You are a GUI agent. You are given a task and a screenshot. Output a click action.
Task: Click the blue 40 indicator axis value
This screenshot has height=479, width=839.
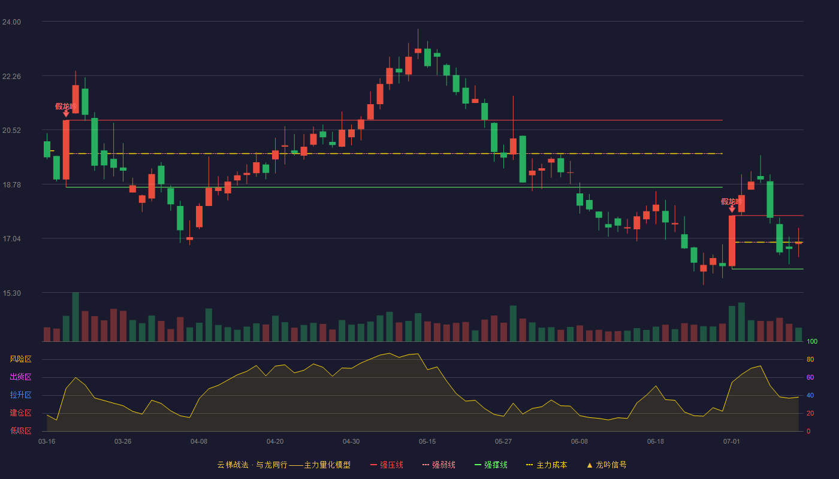tap(810, 395)
